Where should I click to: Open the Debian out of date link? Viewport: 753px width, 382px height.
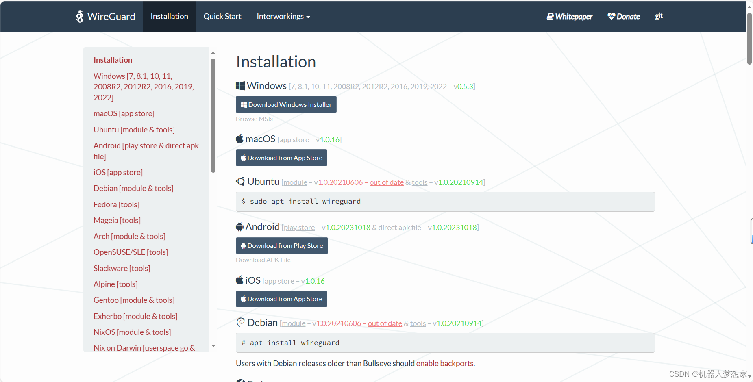click(x=385, y=323)
